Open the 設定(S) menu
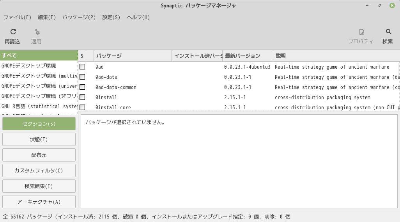400x222 pixels. [x=111, y=17]
